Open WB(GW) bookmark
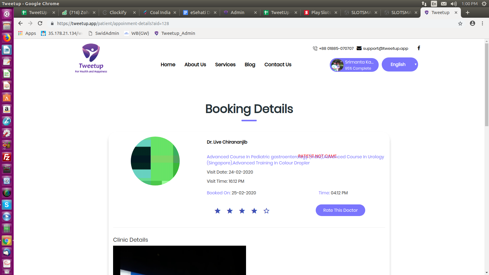The height and width of the screenshot is (275, 489). 137,33
